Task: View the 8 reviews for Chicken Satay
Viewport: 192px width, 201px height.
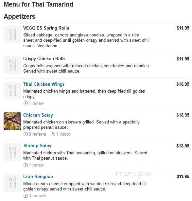Action: (37, 134)
